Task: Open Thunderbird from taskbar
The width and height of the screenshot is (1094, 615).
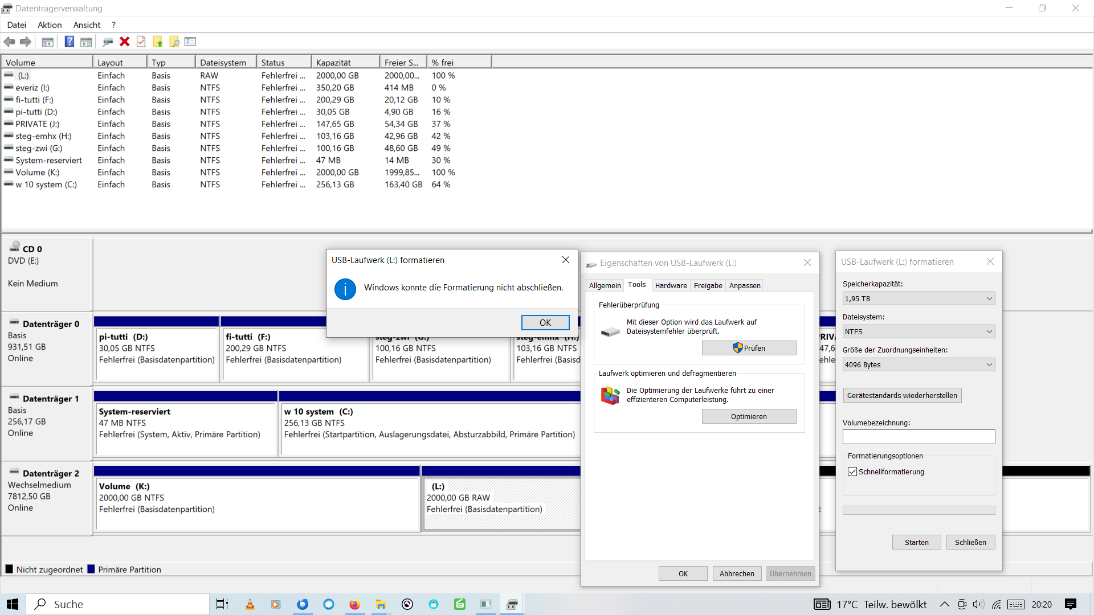Action: tap(303, 604)
